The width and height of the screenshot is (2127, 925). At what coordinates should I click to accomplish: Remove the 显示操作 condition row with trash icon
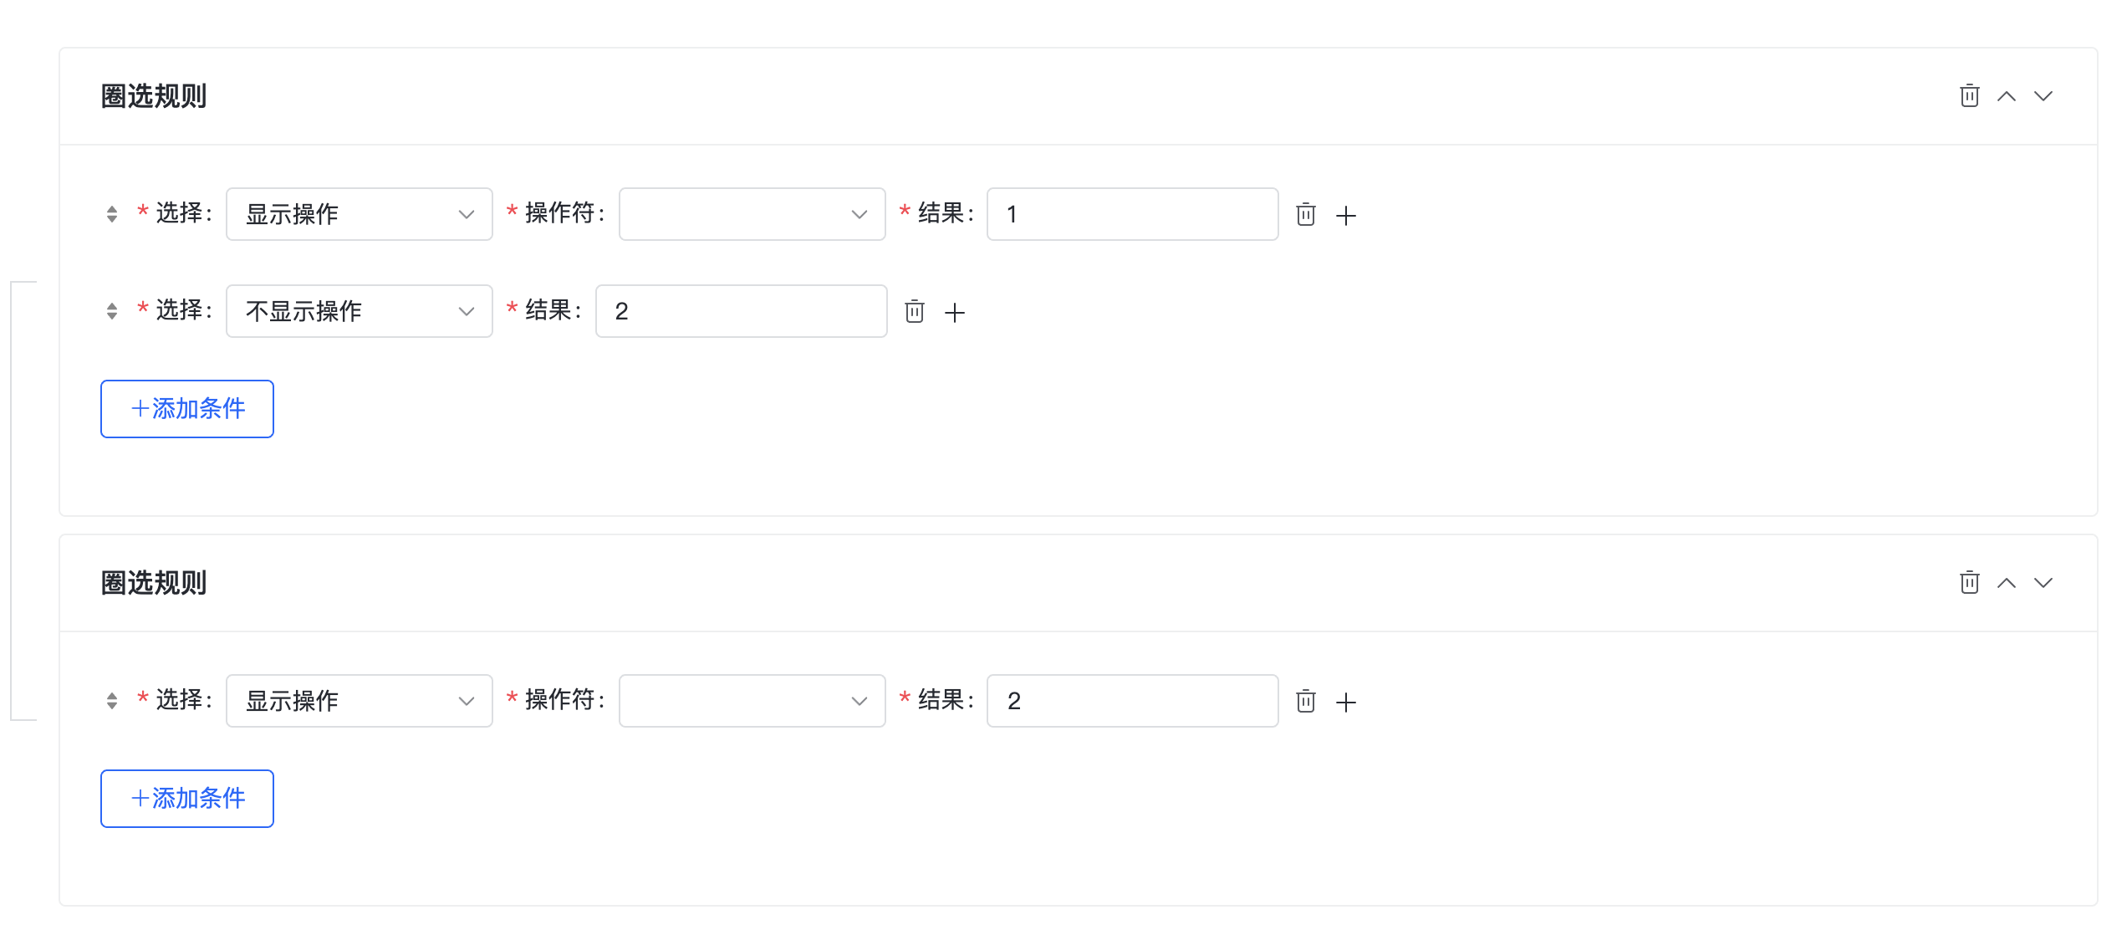[1306, 214]
